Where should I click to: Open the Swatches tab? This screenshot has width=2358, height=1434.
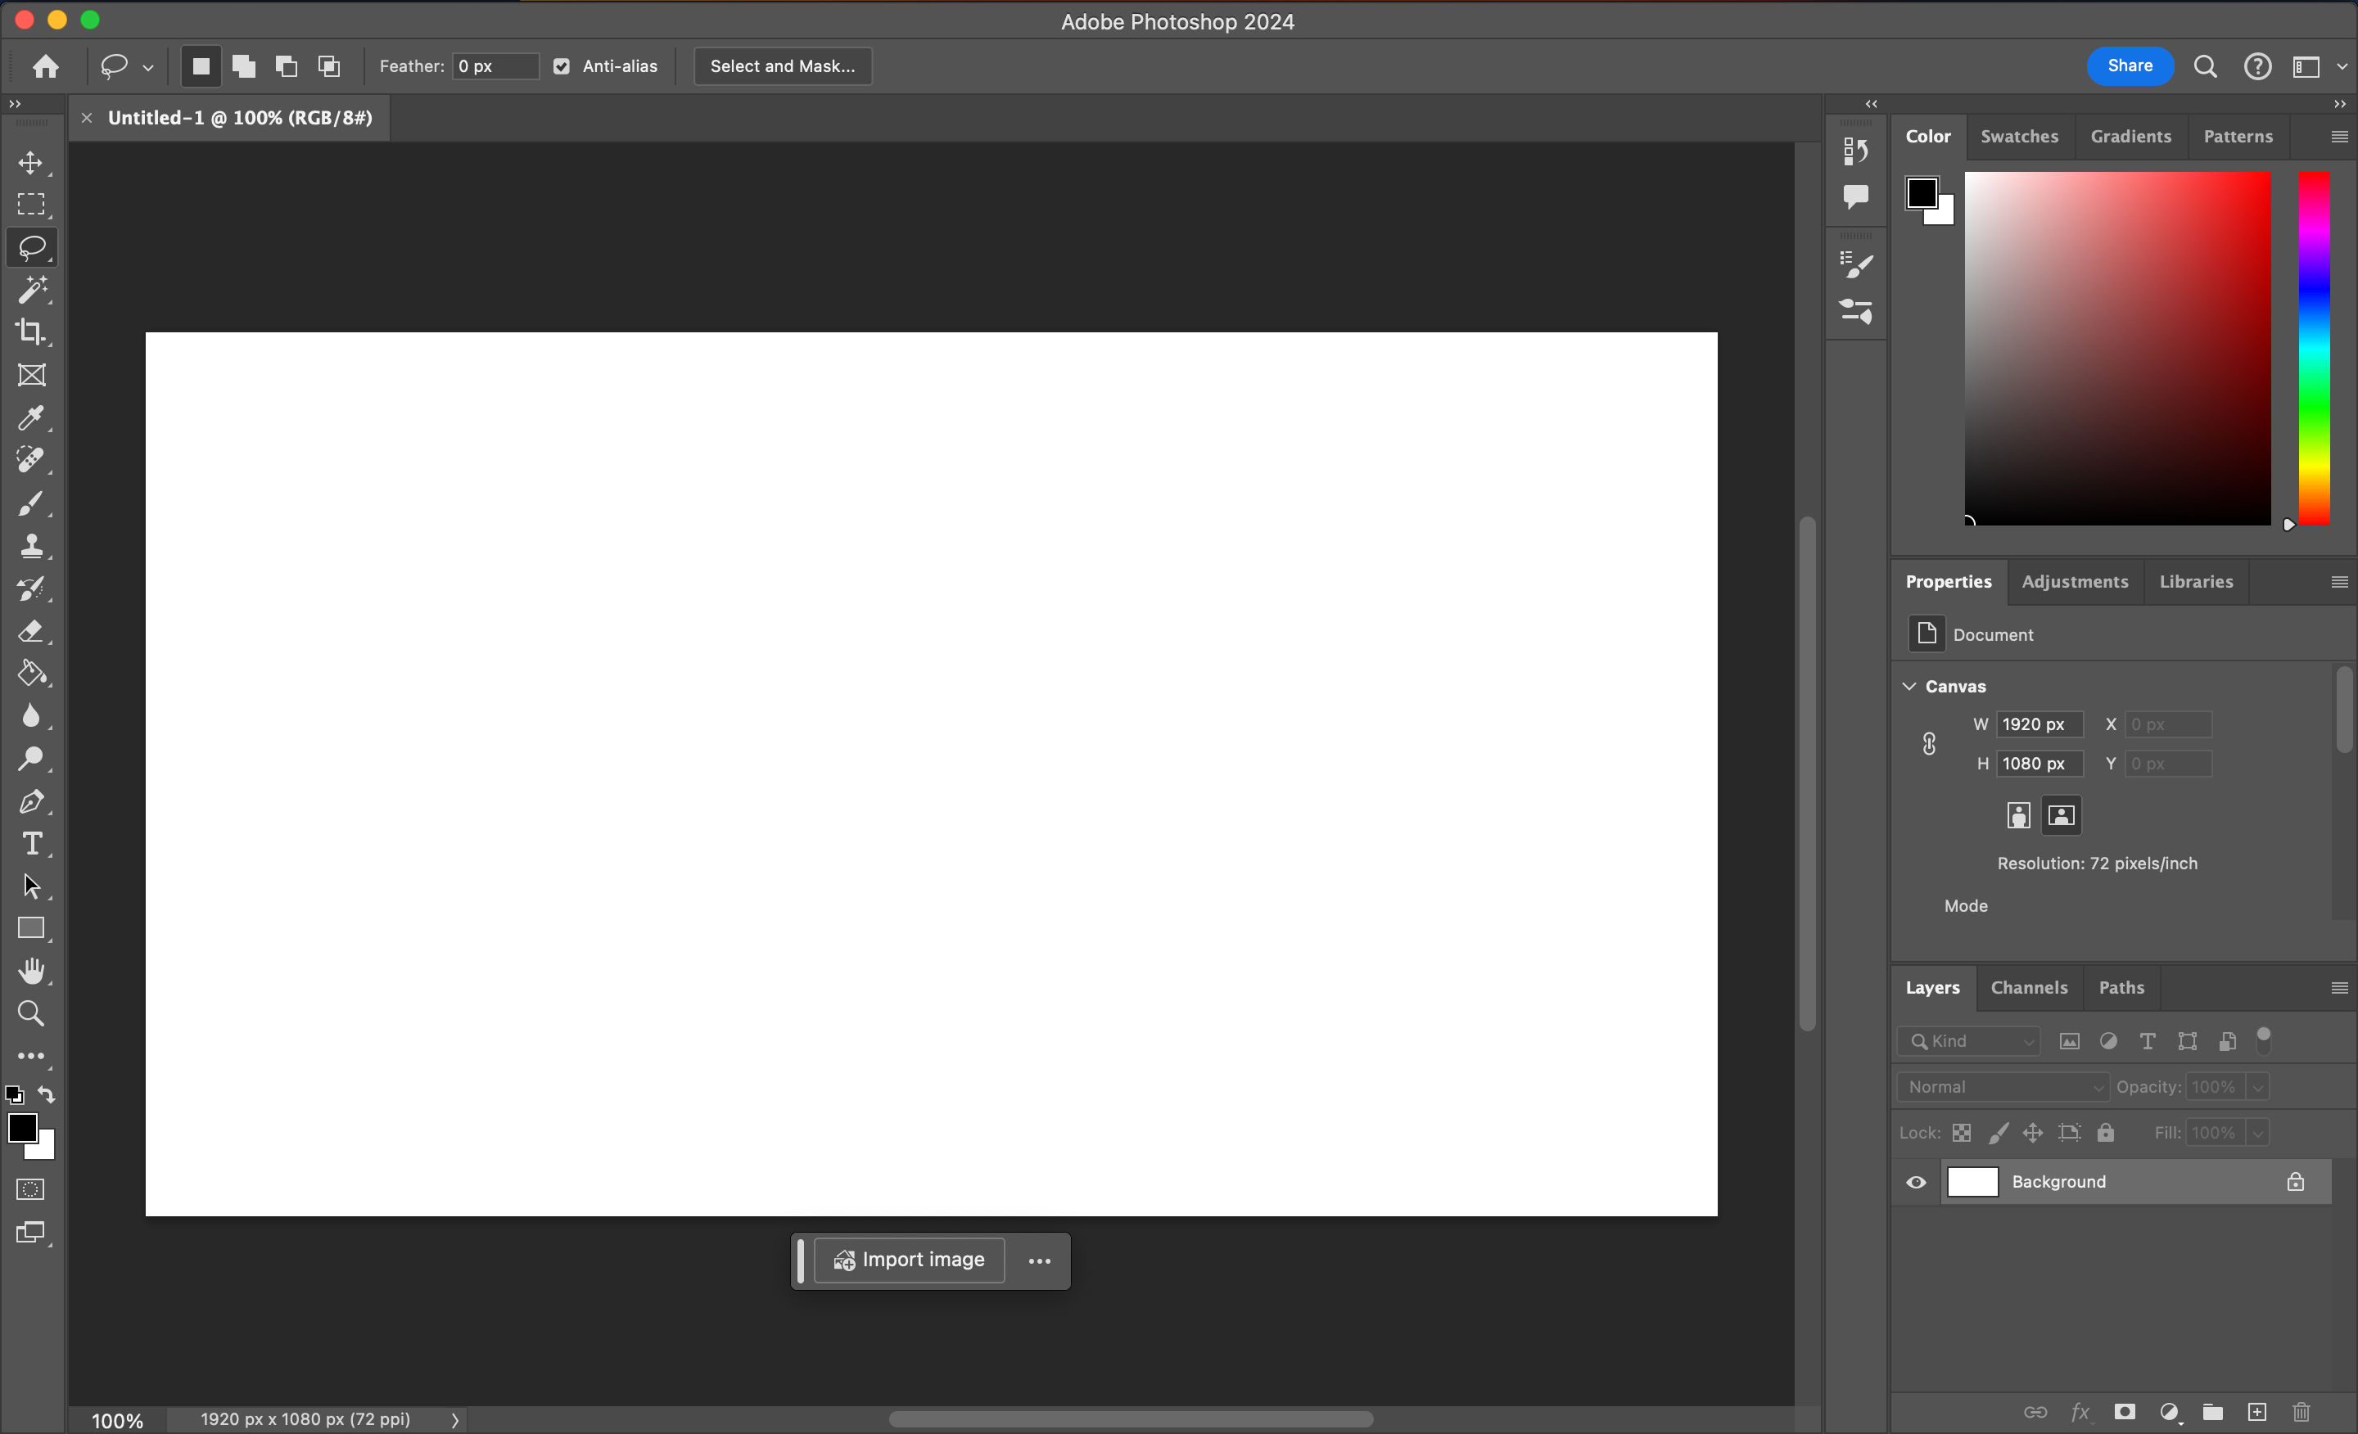[x=2019, y=136]
